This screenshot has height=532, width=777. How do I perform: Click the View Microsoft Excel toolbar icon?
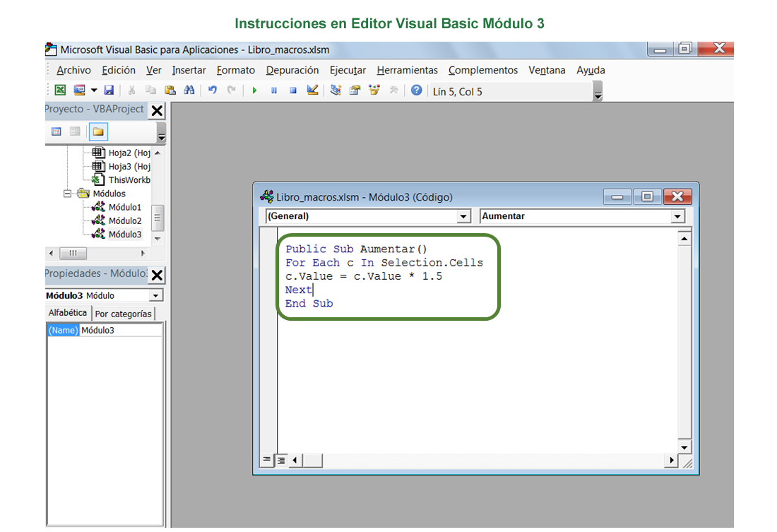60,90
